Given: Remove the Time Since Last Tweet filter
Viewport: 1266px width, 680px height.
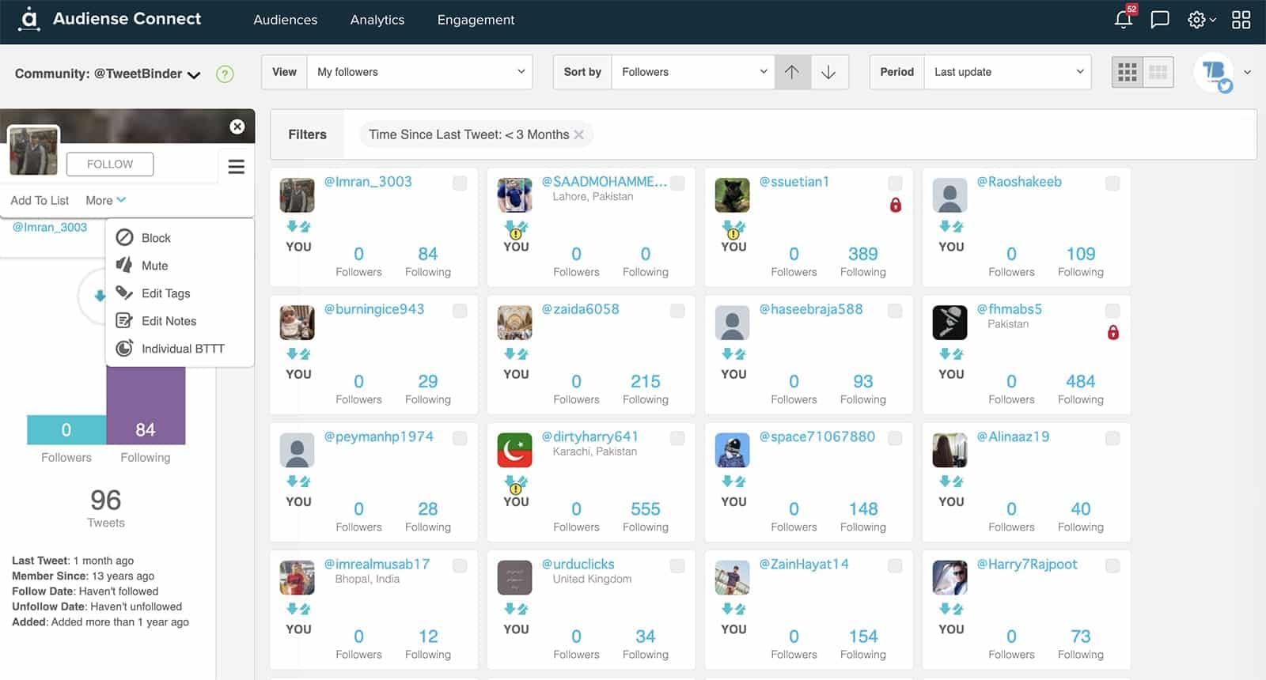Looking at the screenshot, I should point(579,134).
